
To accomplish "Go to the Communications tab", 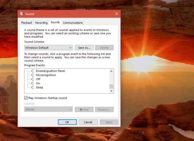I will (x=73, y=23).
